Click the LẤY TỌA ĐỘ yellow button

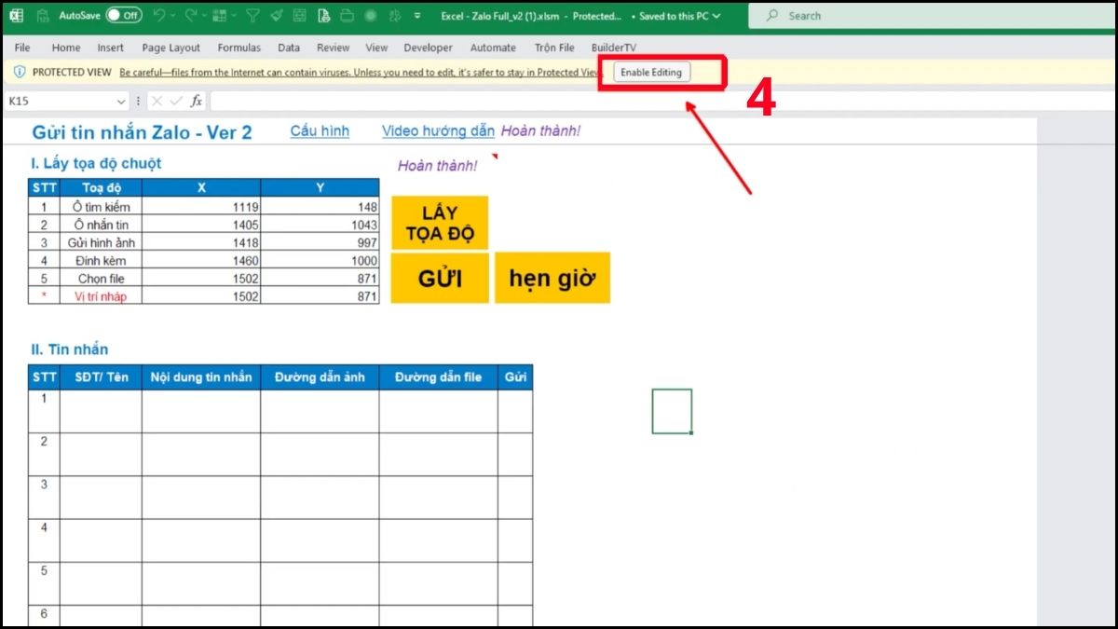tap(440, 223)
